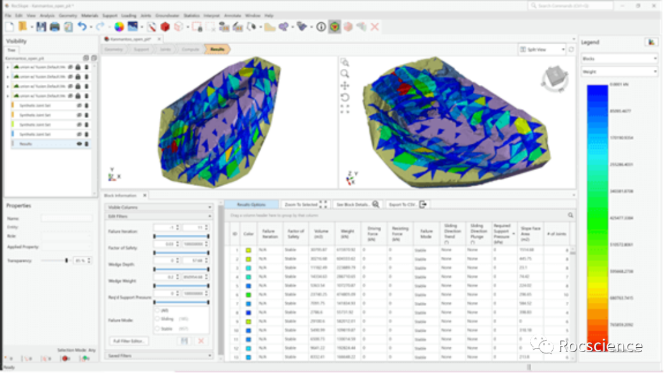Open the Blocks dropdown in Legend
664x373 pixels.
coord(619,59)
